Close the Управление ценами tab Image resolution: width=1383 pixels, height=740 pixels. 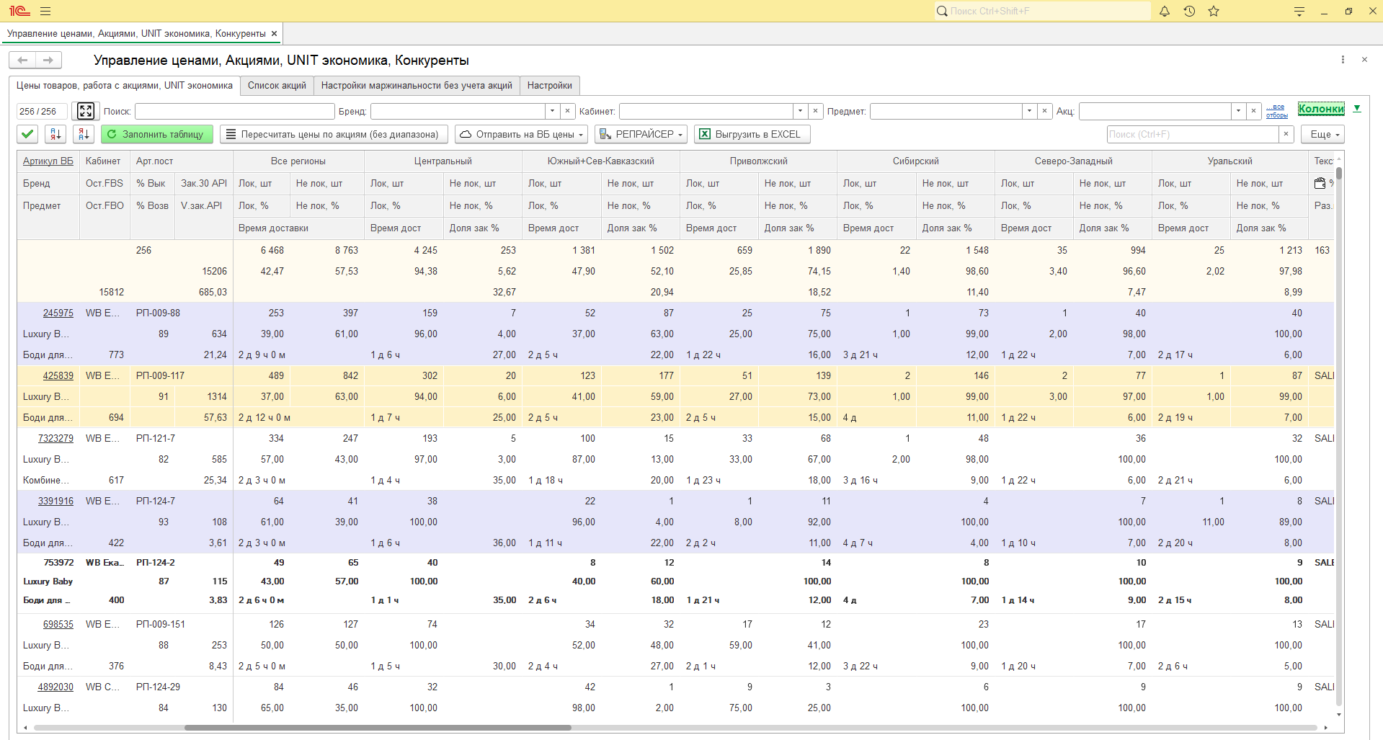coord(274,34)
